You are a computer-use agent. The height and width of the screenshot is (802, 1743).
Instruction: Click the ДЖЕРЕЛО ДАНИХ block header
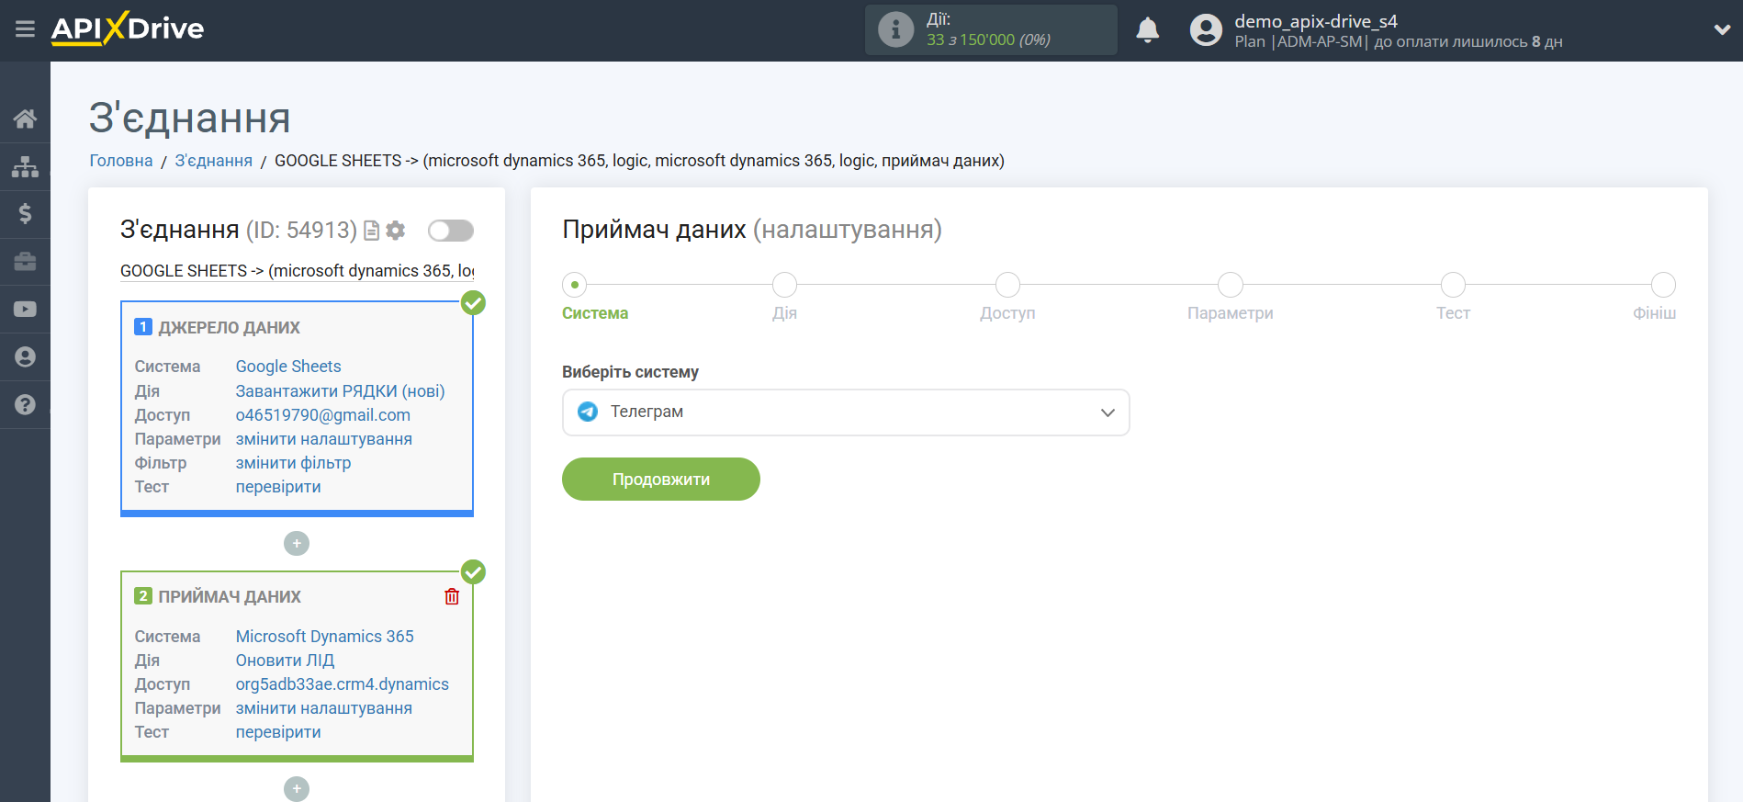pyautogui.click(x=230, y=328)
